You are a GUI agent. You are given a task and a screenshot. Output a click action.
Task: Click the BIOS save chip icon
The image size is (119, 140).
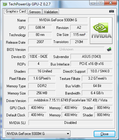pyautogui.click(x=109, y=49)
